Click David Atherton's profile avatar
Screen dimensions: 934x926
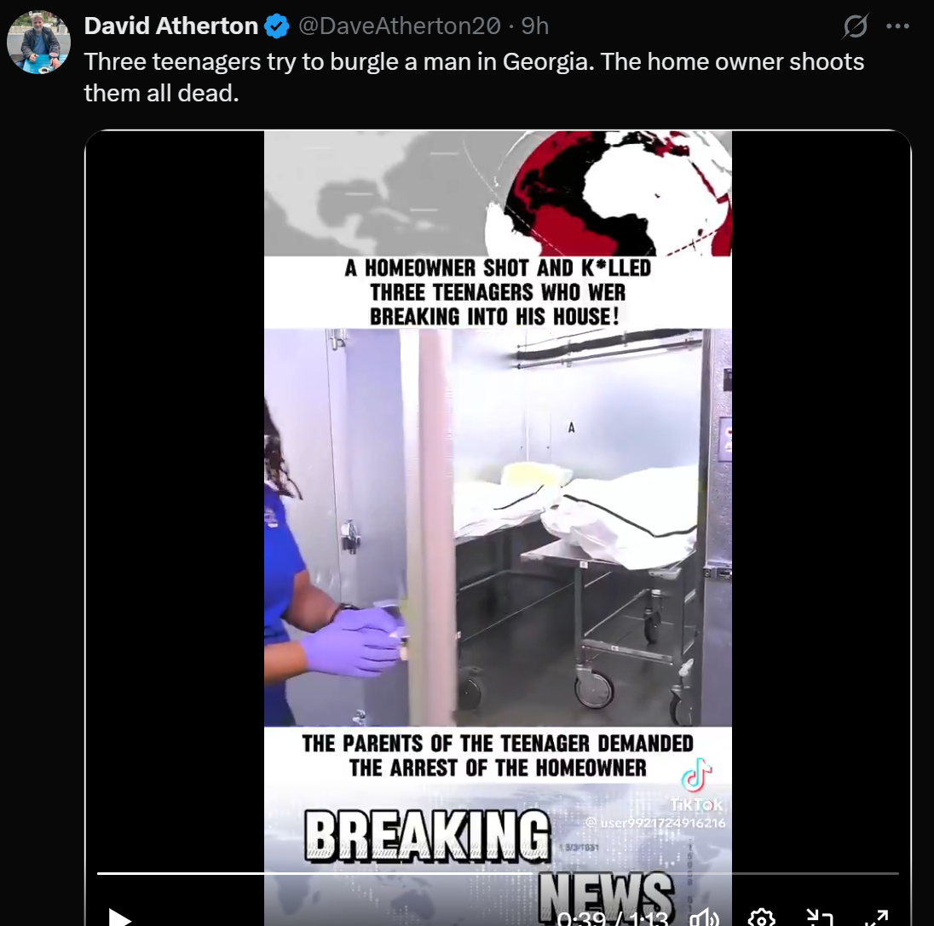38,42
